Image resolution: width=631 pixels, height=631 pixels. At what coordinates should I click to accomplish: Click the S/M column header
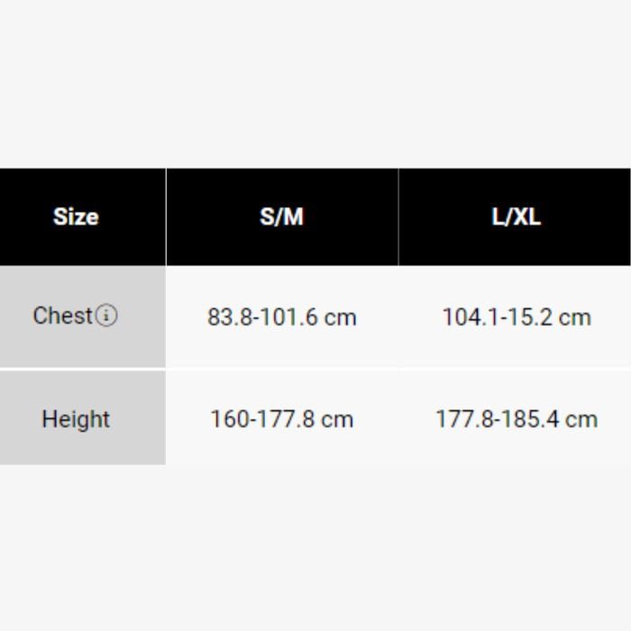(282, 217)
